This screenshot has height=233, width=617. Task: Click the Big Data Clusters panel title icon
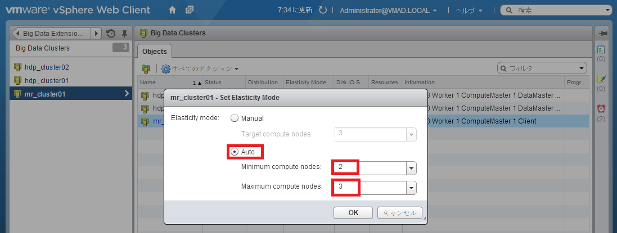(x=144, y=33)
